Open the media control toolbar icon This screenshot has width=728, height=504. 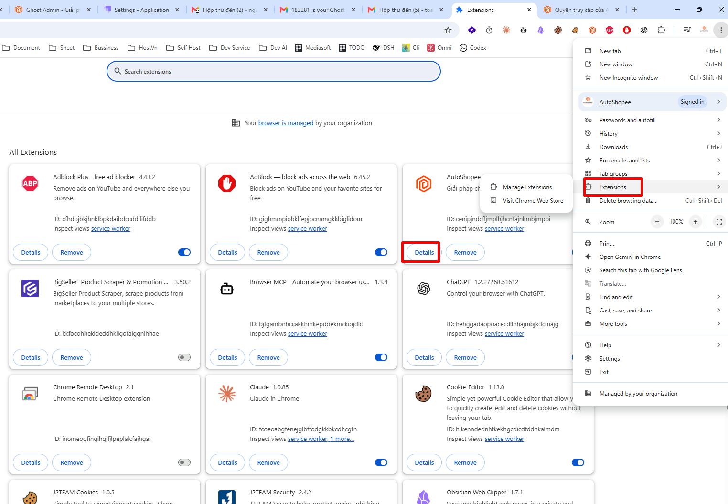[x=687, y=30]
